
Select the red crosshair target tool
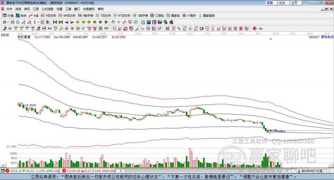67,28
